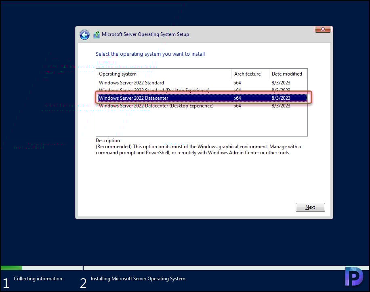Click Installing Microsoft Server Operating System step label
The image size is (370, 292).
pos(138,279)
